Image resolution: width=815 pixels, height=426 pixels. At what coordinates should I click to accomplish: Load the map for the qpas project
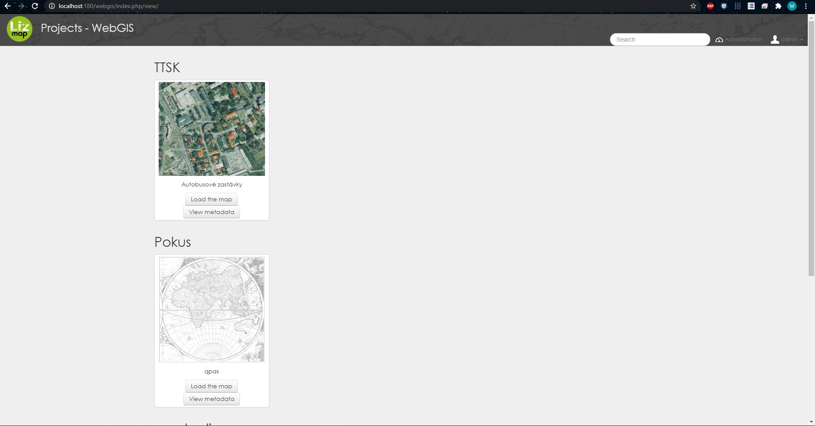tap(211, 386)
